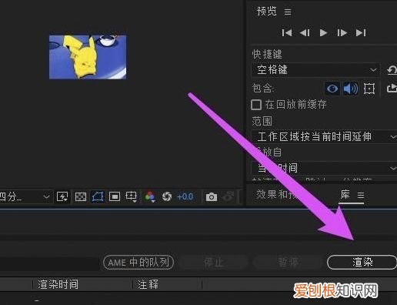Toggle transparency grid
397x305 pixels.
click(x=81, y=197)
